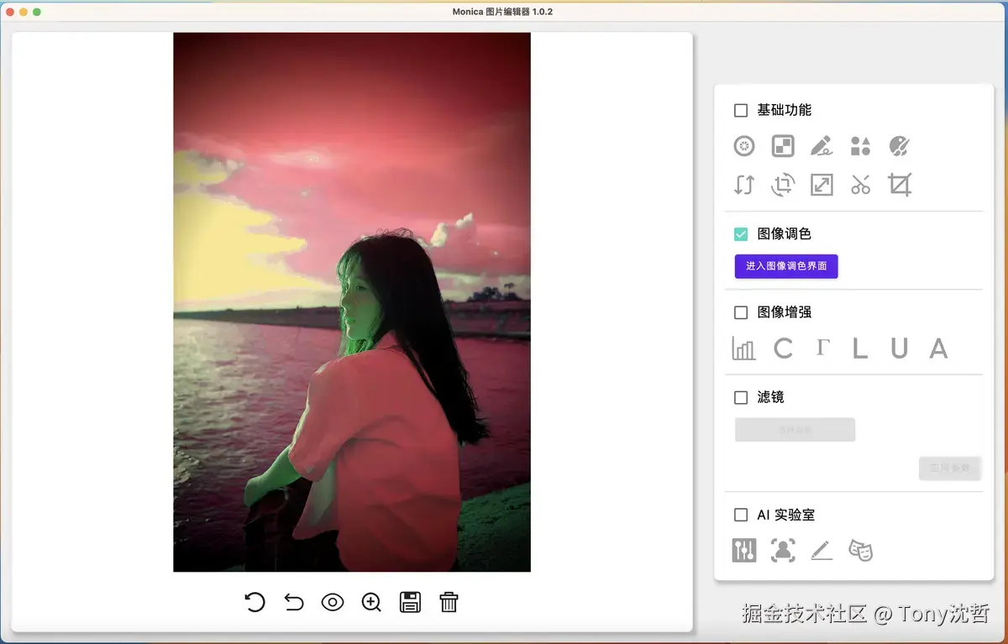
Task: Zoom in with the magnifier plus icon
Action: 371,602
